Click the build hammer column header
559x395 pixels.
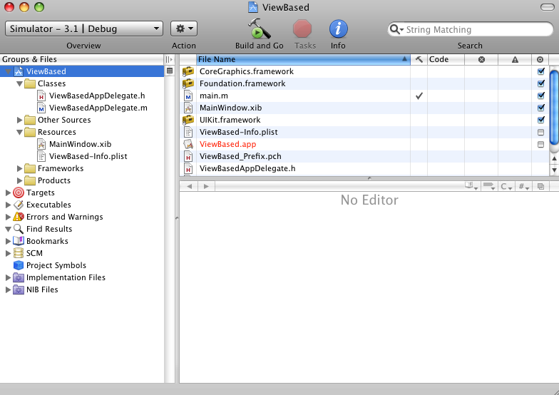pyautogui.click(x=419, y=60)
